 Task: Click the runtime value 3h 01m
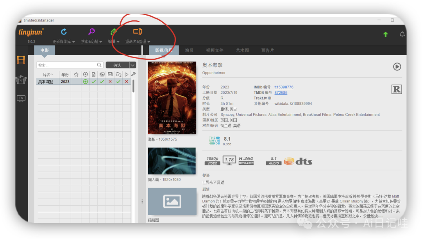pos(227,104)
